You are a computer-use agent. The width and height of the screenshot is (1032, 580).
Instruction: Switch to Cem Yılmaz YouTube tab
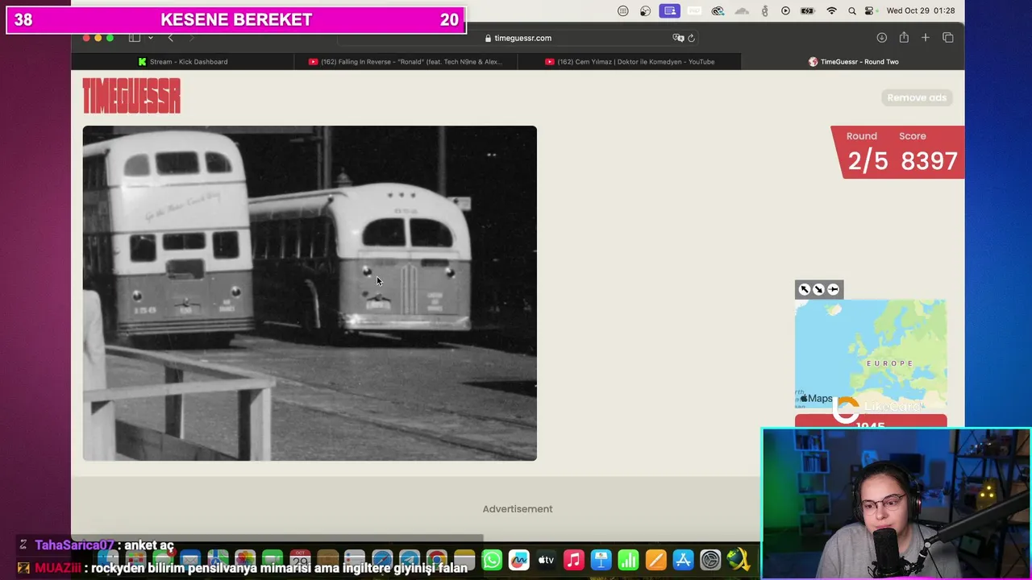click(x=630, y=61)
